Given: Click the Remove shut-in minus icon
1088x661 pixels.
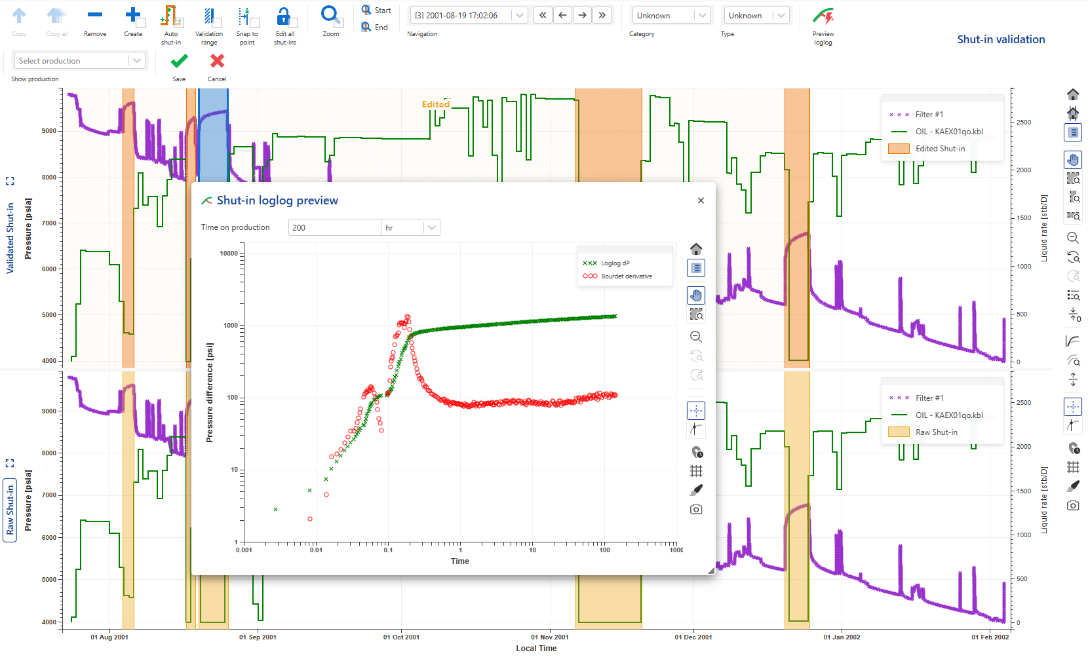Looking at the screenshot, I should pyautogui.click(x=95, y=16).
